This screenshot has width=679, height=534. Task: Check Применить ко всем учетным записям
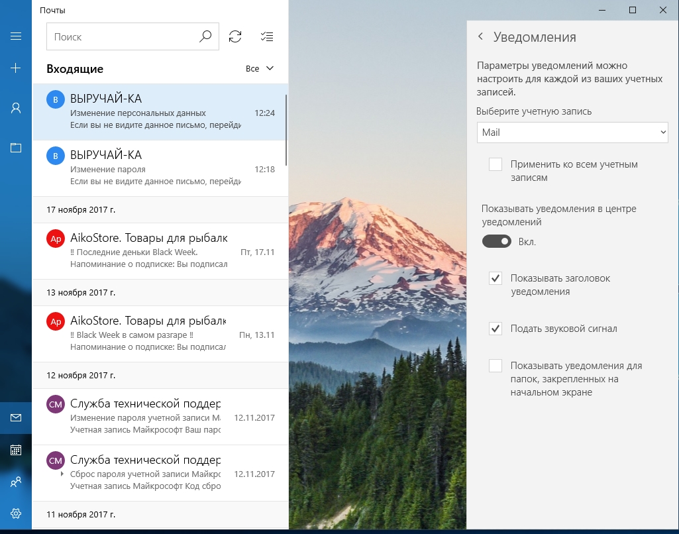tap(496, 164)
